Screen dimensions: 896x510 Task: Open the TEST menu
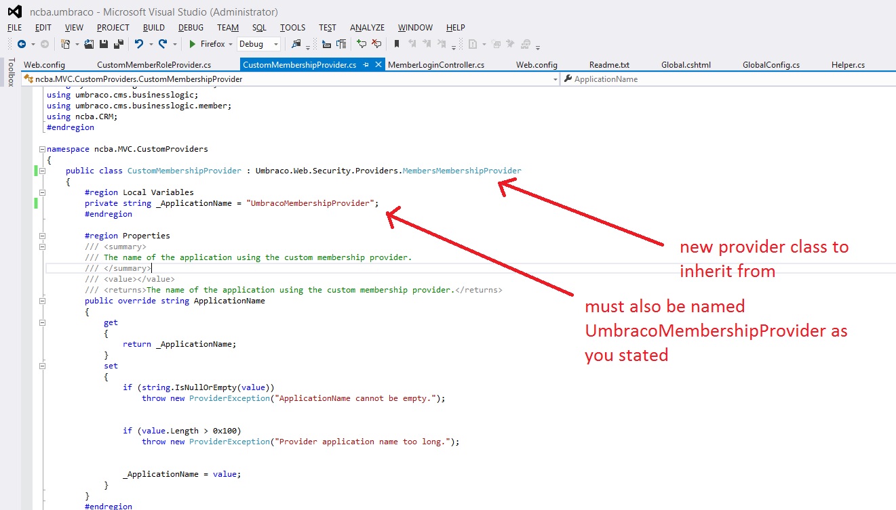[x=328, y=28]
